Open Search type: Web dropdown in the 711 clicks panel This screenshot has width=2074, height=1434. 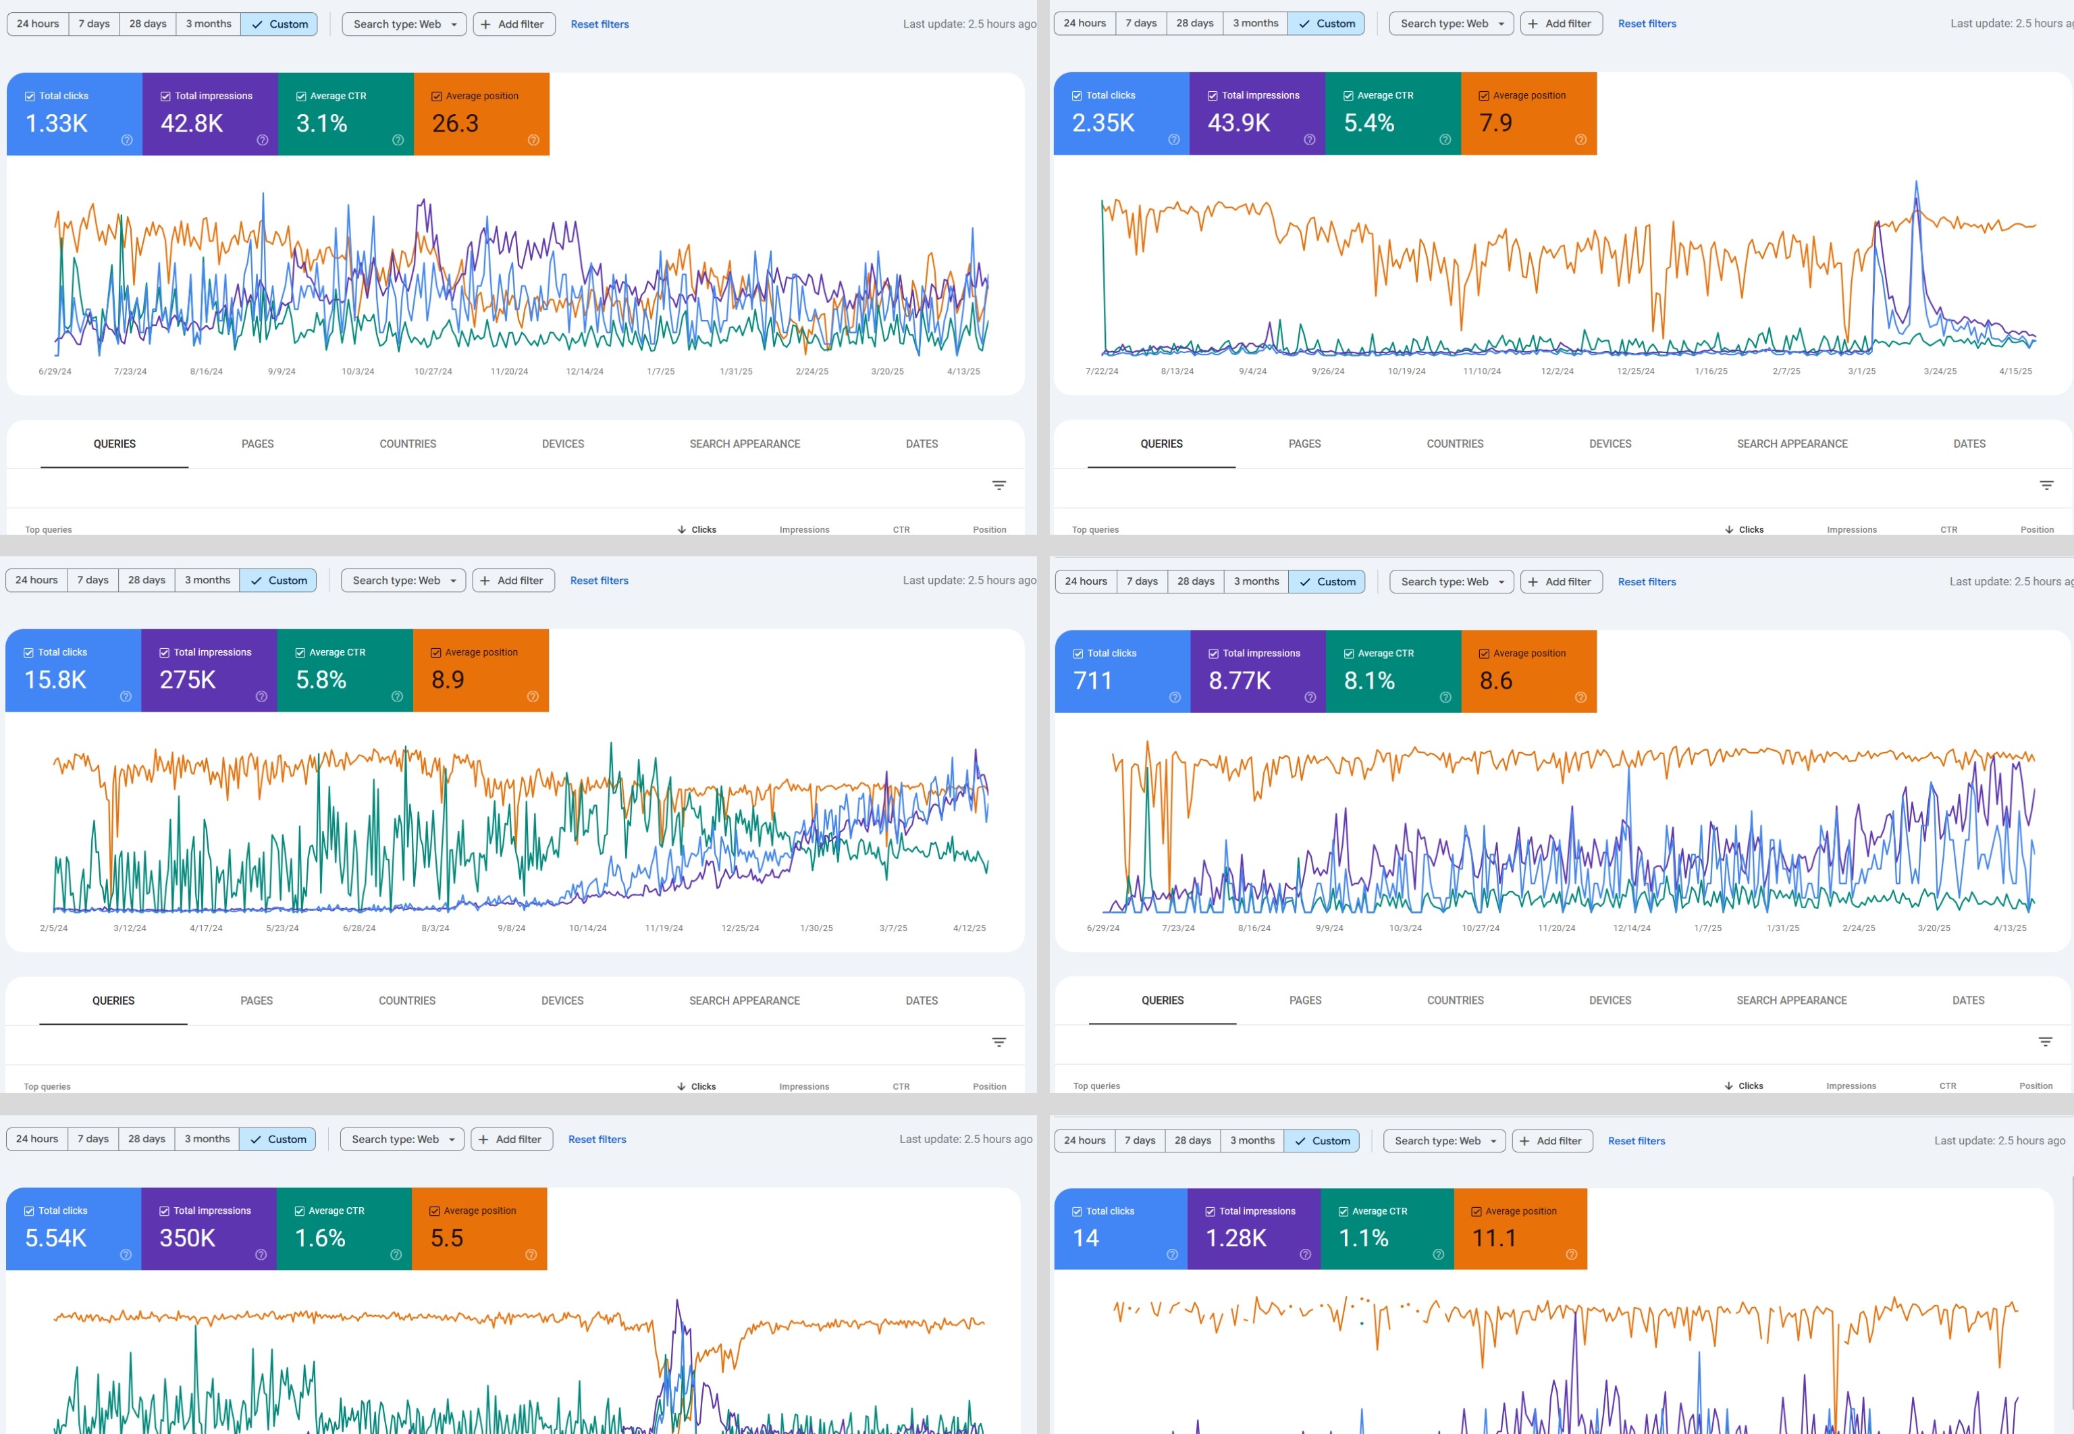[1452, 581]
